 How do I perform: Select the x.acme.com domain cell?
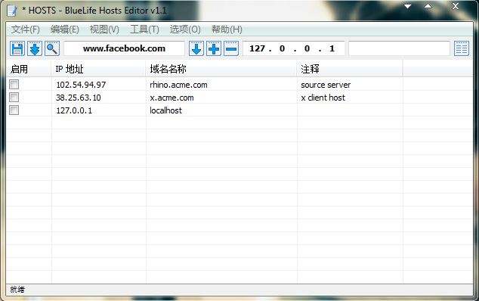172,98
